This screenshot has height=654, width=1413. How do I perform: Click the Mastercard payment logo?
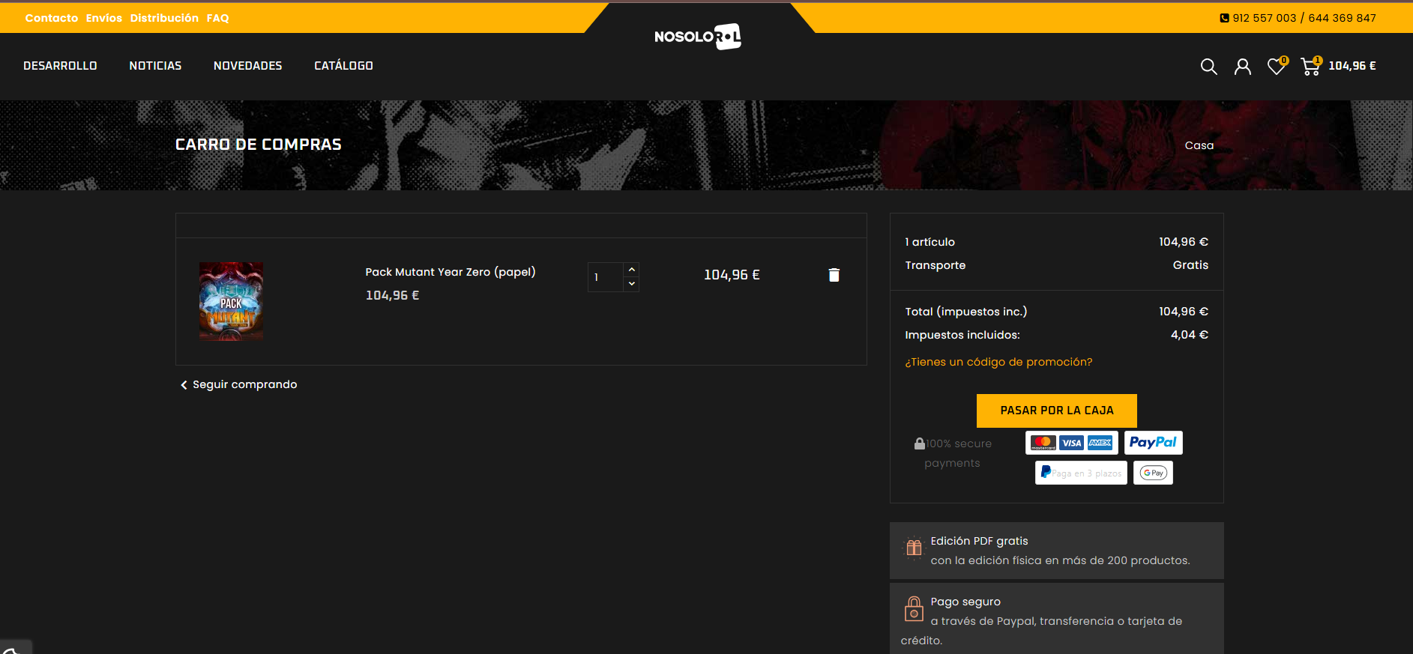1043,443
